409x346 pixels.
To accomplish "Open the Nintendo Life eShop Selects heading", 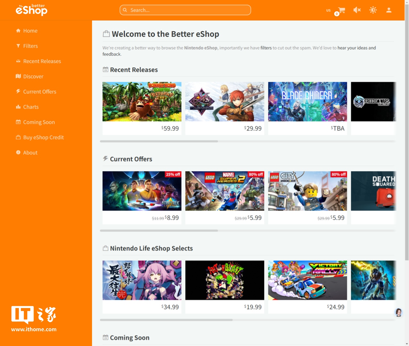I will [152, 248].
